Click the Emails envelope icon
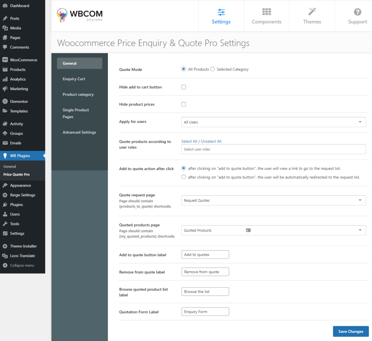Viewport: 372px width, 341px height. pyautogui.click(x=5, y=143)
